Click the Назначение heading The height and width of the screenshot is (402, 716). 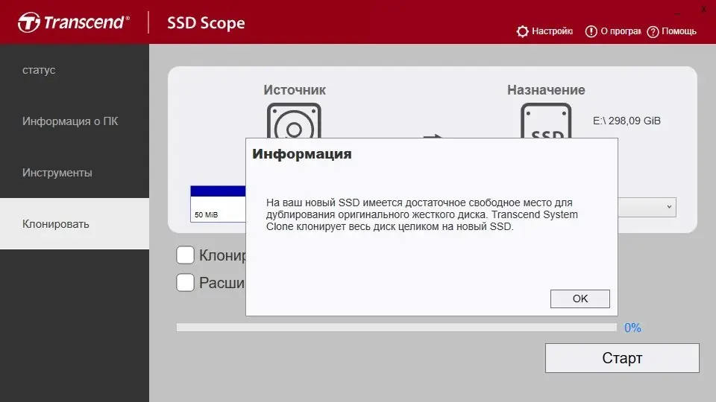click(546, 90)
